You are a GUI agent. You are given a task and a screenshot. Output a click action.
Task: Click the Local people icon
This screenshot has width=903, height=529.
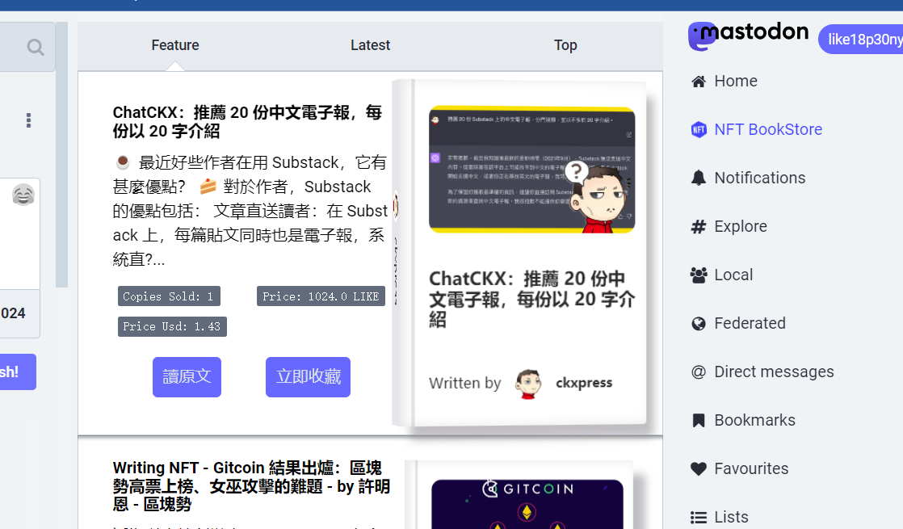coord(699,275)
